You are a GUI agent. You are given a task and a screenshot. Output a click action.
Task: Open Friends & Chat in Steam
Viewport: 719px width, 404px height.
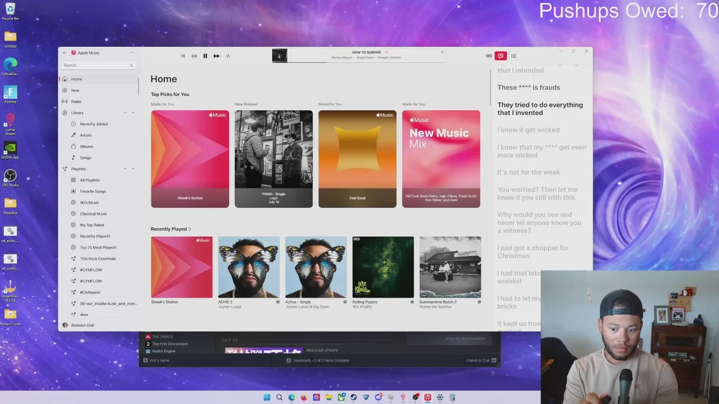coord(481,360)
